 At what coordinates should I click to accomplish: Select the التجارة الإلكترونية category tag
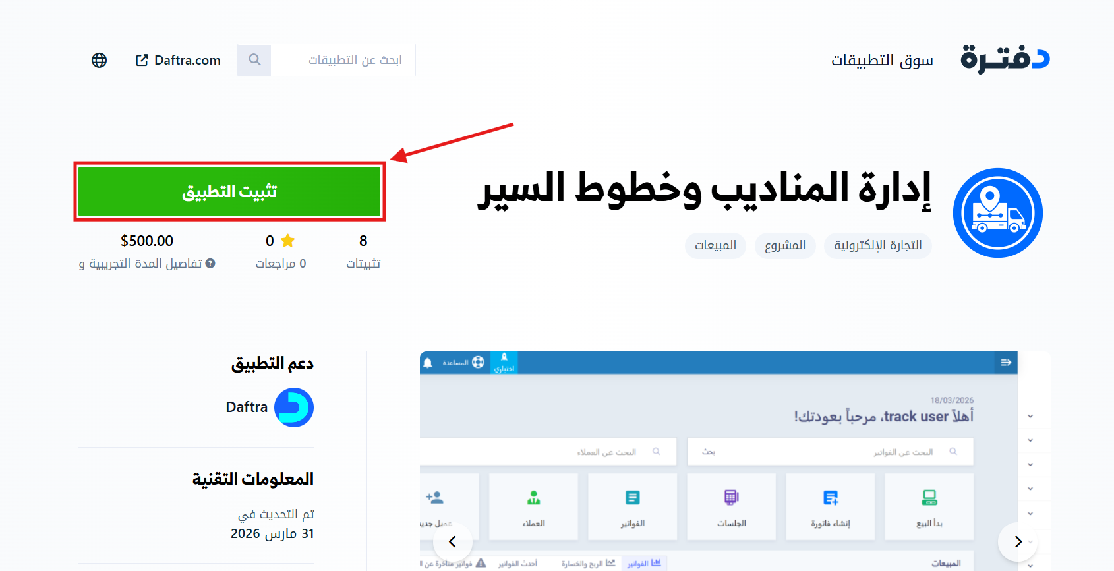point(877,245)
